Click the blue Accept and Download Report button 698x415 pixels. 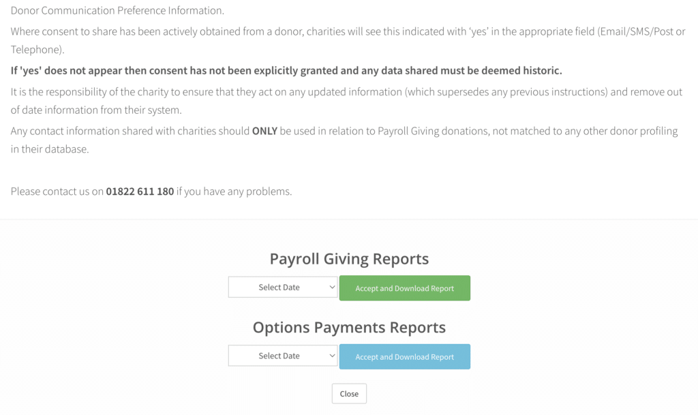[405, 356]
